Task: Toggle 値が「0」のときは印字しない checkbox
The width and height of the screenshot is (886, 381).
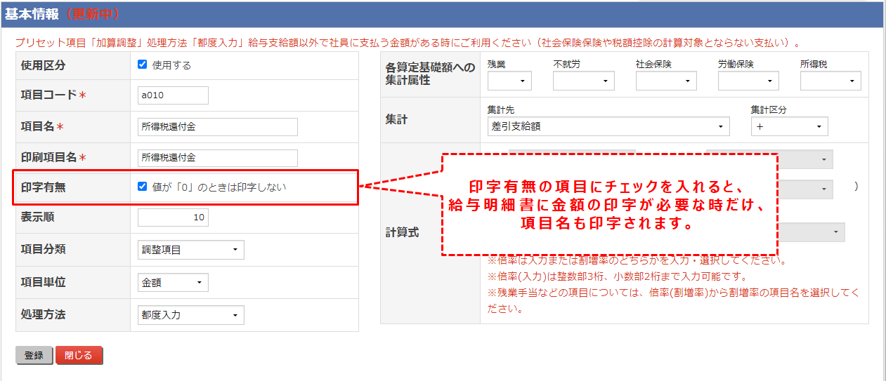Action: (x=143, y=187)
